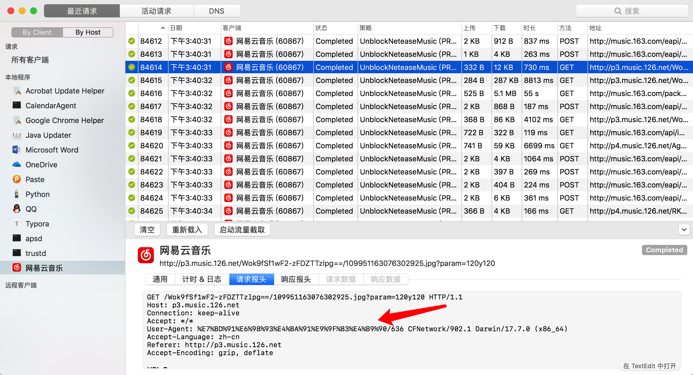Click the 网易云音乐 icon in sidebar list
The image size is (693, 375).
17,268
